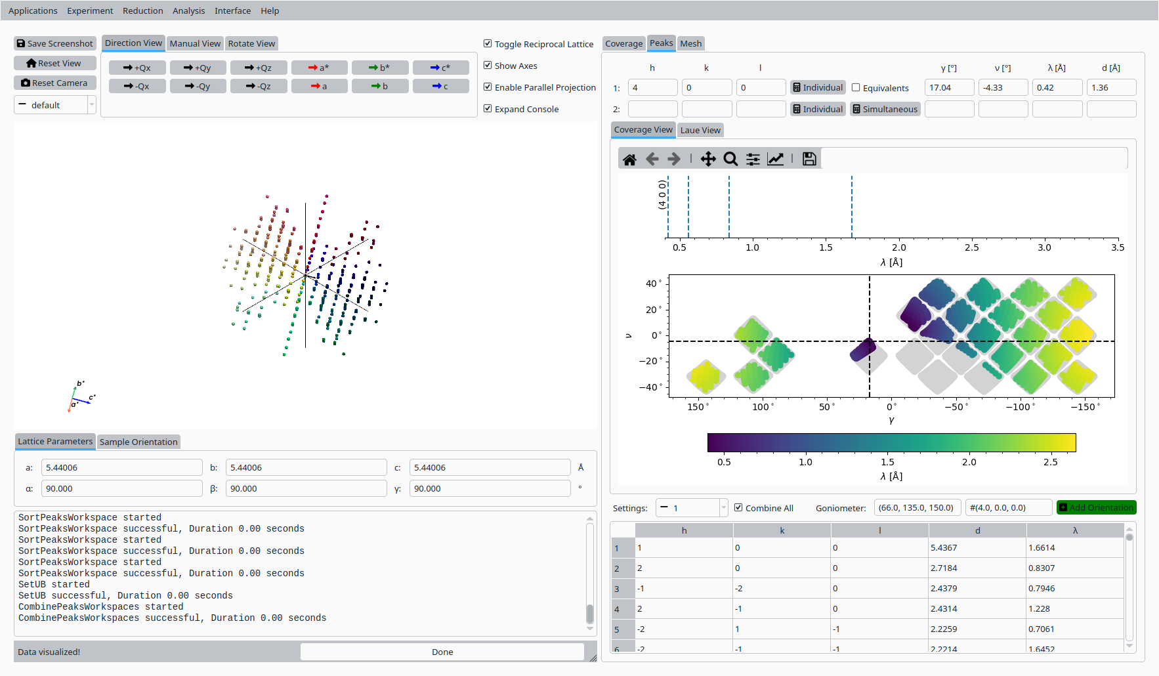Select the Pan tool in plot toolbar

click(708, 159)
